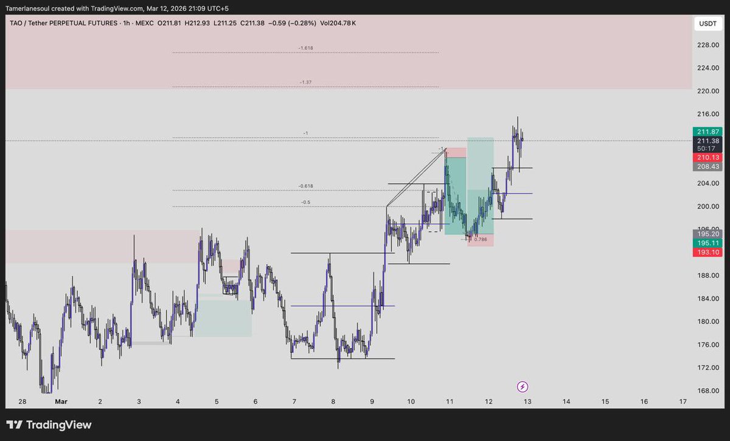Click the 180.00 price axis value
Viewport: 730px width, 441px height.
tap(709, 322)
